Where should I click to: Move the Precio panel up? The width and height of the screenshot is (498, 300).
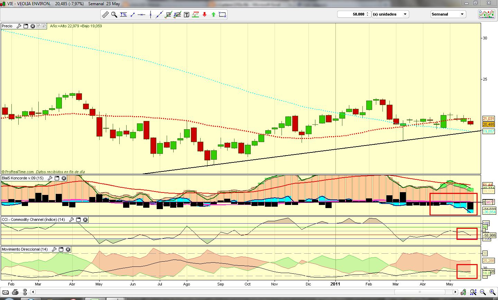point(38,26)
